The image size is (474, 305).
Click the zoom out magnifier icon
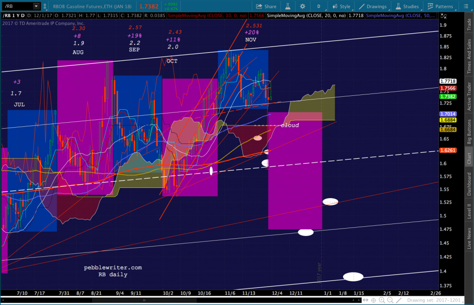[390, 300]
